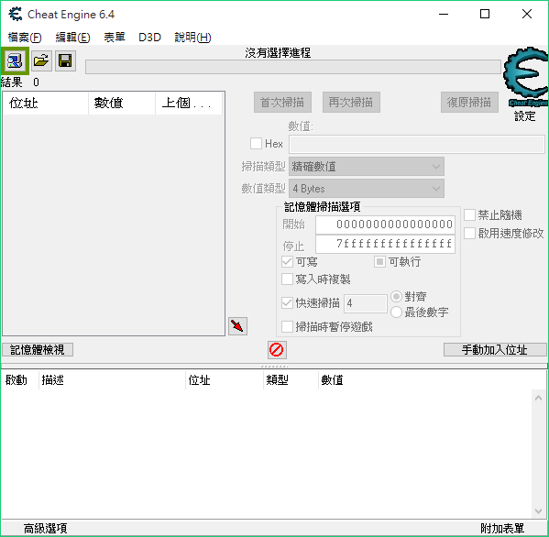Screen dimensions: 549x537
Task: Click the 高級選項 status bar link
Action: click(46, 528)
